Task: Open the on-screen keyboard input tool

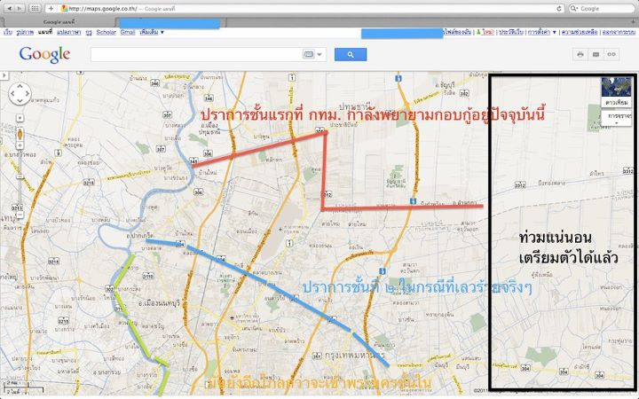Action: (x=311, y=54)
